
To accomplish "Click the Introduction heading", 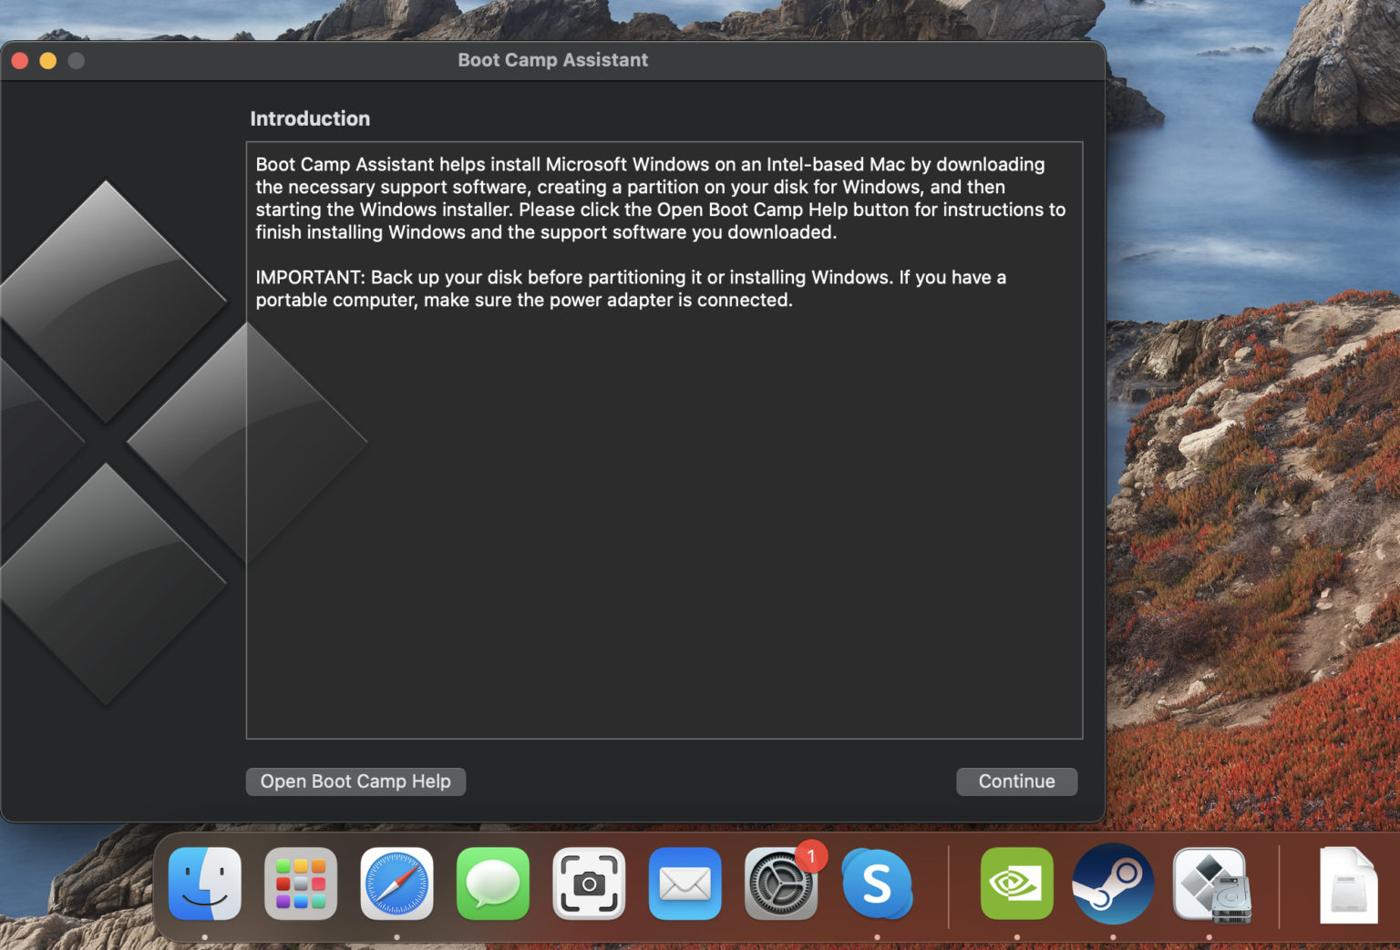I will coord(310,118).
